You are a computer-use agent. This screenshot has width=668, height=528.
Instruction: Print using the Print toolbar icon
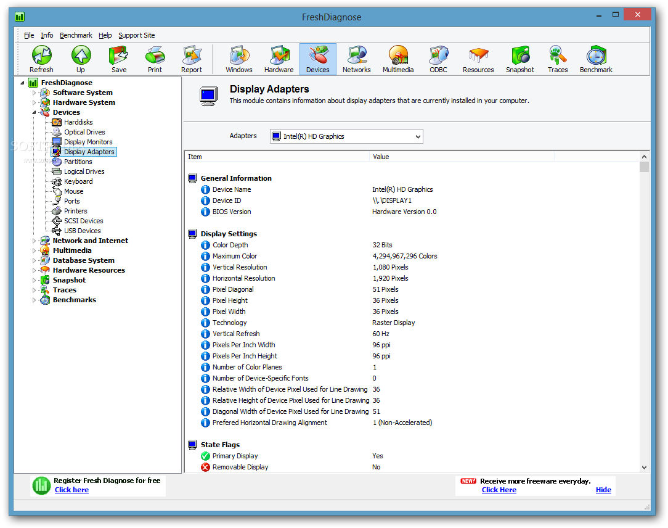[x=155, y=59]
